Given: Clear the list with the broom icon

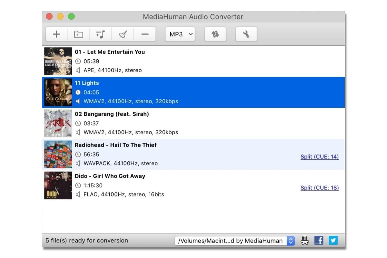Looking at the screenshot, I should (123, 34).
